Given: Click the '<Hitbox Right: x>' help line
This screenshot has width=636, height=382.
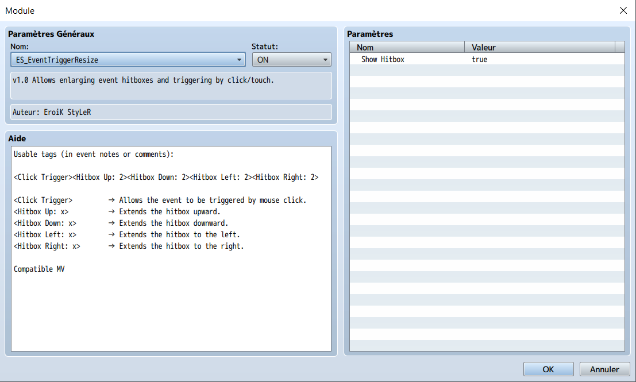Looking at the screenshot, I should (129, 246).
